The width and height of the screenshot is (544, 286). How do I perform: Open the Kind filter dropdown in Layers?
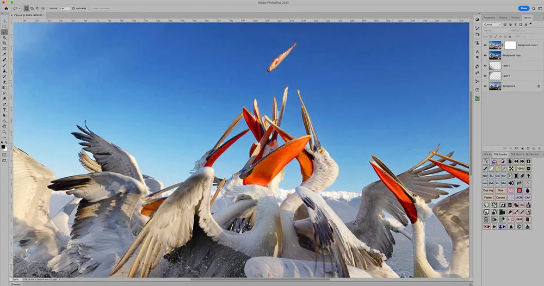(492, 24)
